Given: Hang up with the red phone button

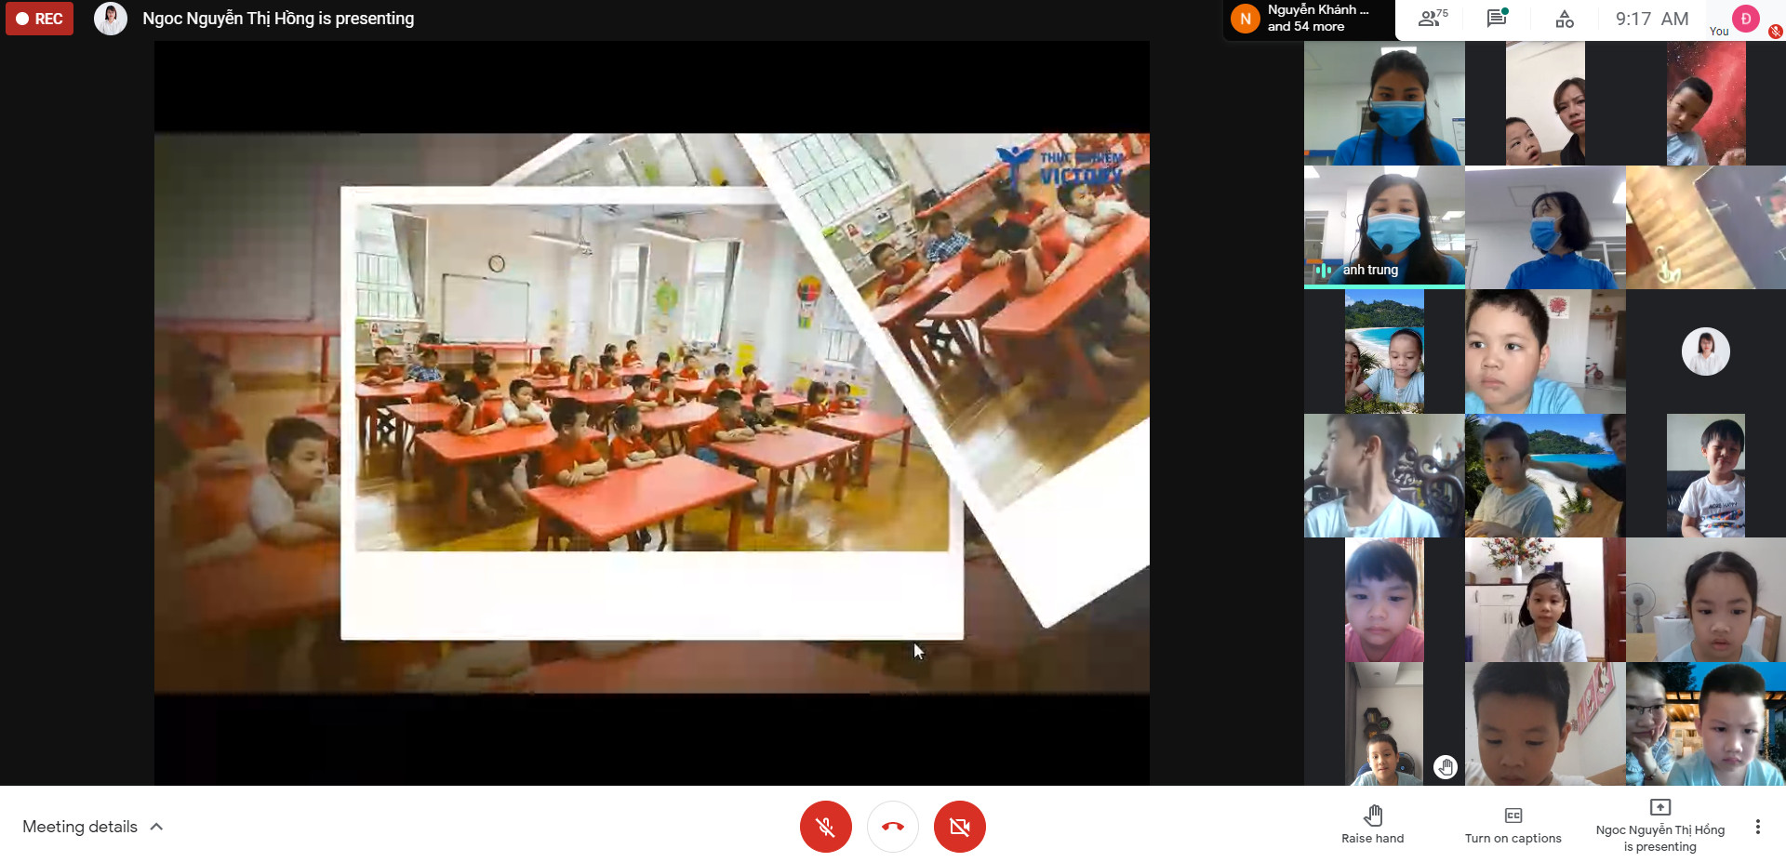Looking at the screenshot, I should click(x=892, y=827).
